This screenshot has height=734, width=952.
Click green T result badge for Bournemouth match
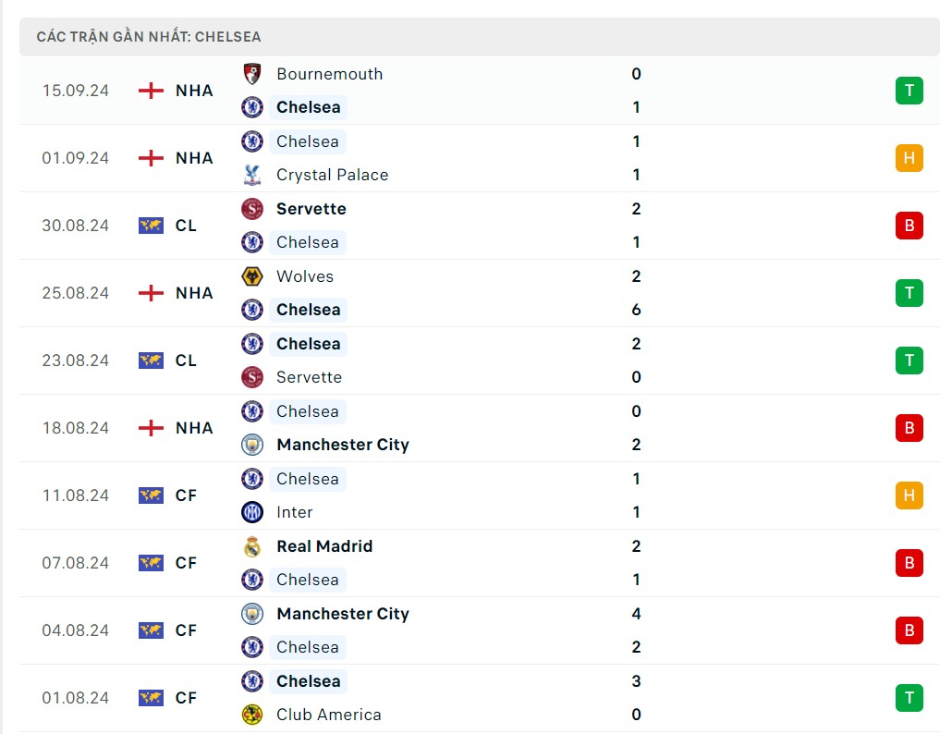click(x=909, y=91)
